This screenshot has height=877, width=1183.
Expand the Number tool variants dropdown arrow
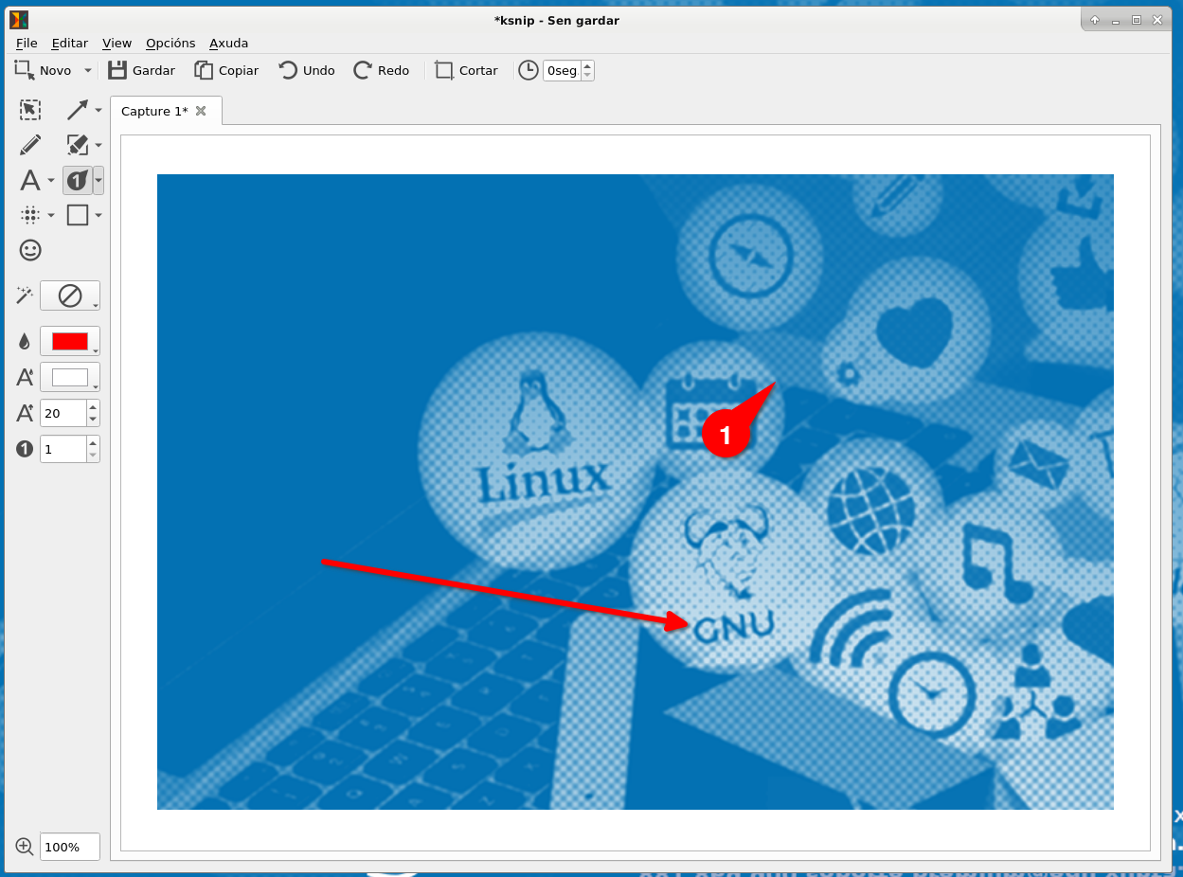[x=99, y=180]
